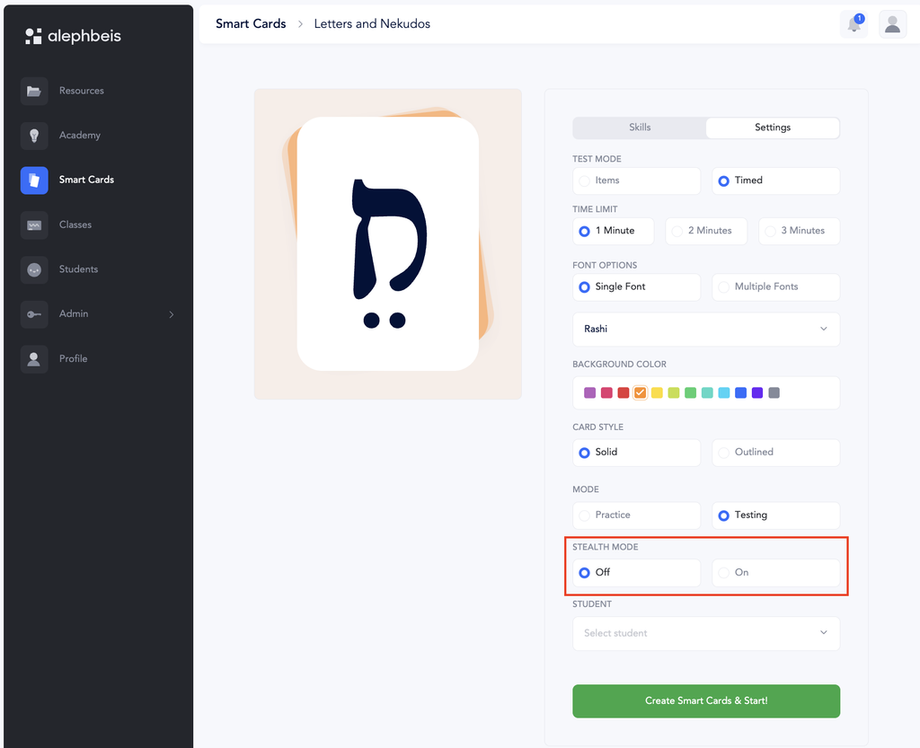The height and width of the screenshot is (748, 920).
Task: Open the notifications bell icon
Action: [854, 24]
